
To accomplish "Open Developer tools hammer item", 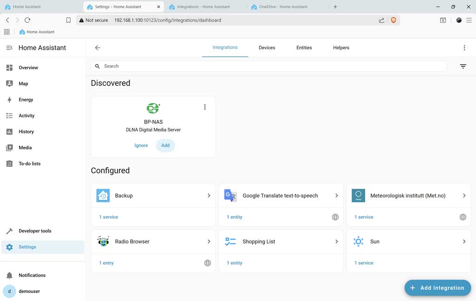I will pyautogui.click(x=42, y=231).
